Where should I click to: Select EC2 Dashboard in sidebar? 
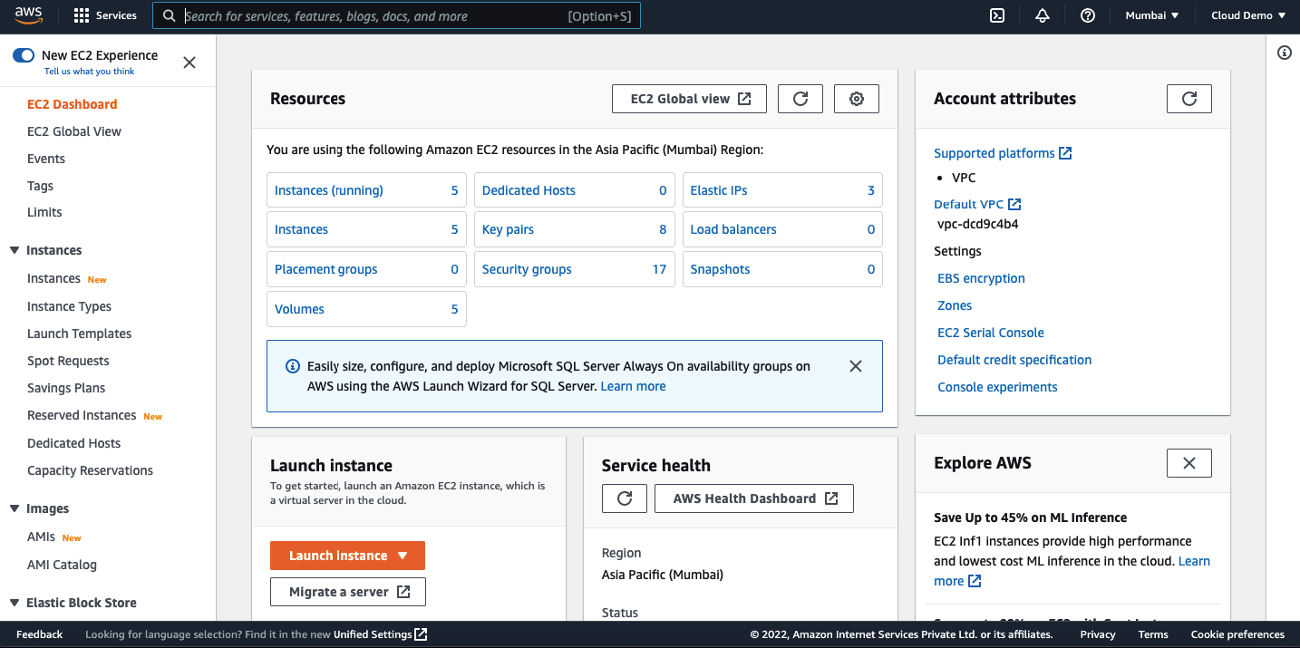(73, 104)
